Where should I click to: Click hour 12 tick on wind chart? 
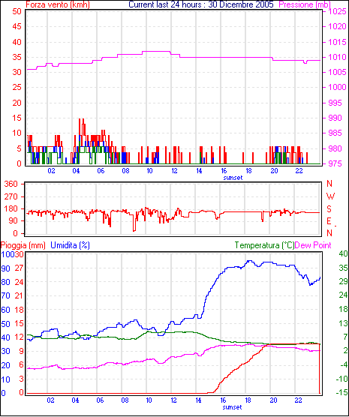point(174,171)
